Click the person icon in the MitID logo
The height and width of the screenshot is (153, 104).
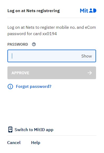click(91, 11)
